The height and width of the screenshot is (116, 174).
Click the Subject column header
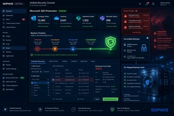coord(67,70)
